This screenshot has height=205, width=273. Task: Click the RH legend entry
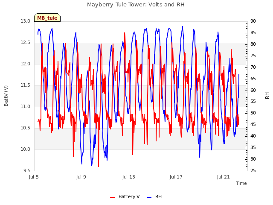pyautogui.click(x=154, y=196)
